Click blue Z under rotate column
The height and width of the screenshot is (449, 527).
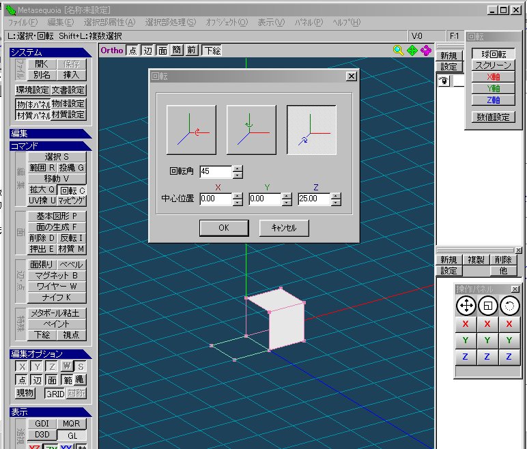[x=509, y=357]
